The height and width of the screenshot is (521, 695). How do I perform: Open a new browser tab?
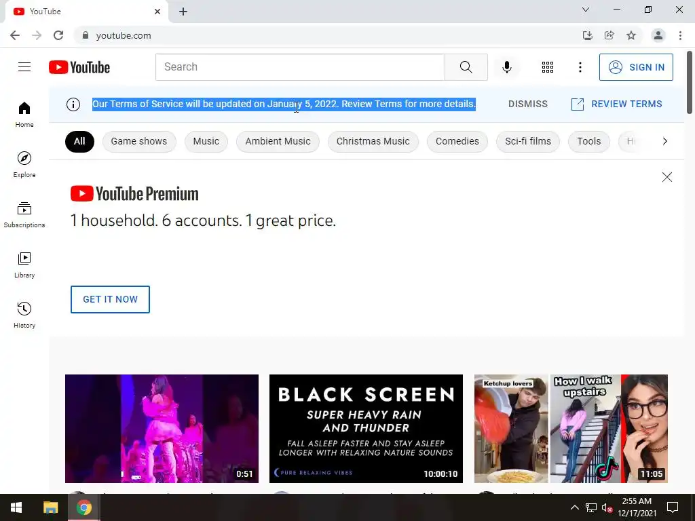(183, 12)
